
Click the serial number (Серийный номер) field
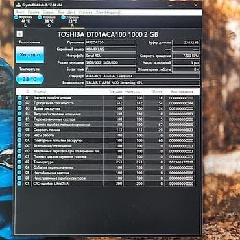(x=110, y=49)
